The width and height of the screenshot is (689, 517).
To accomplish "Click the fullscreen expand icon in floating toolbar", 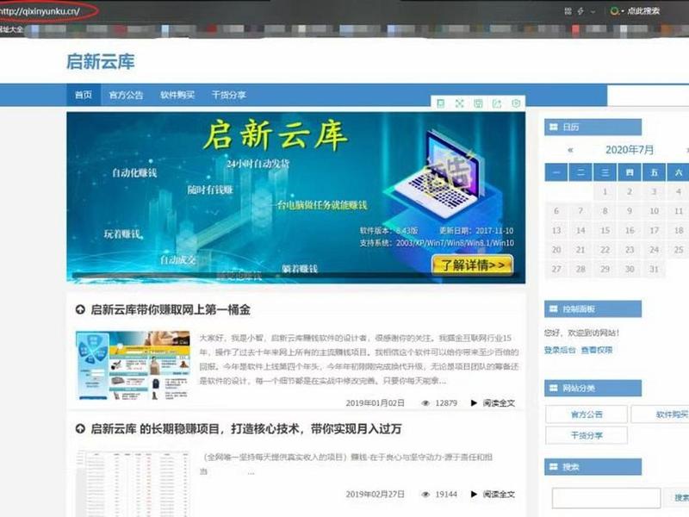I will [459, 103].
